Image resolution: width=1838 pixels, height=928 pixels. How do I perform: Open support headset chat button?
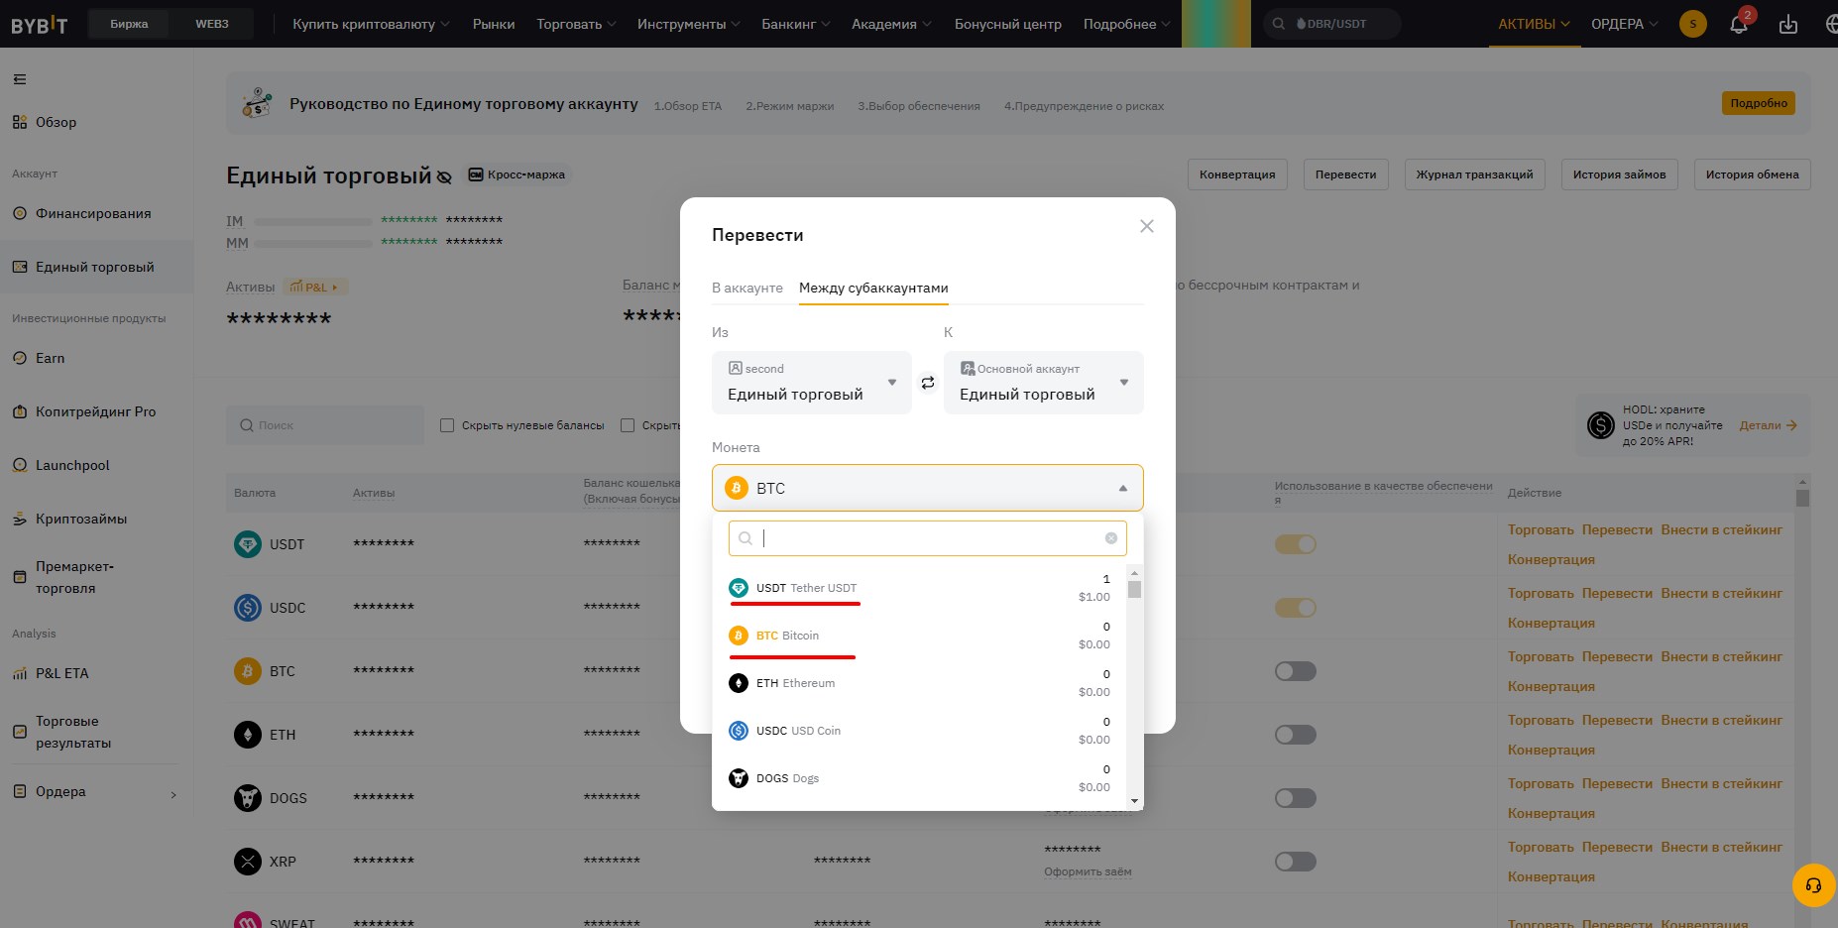point(1814,885)
